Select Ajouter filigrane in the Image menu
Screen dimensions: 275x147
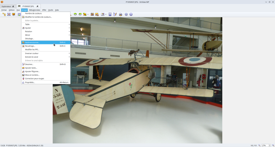click(32, 71)
